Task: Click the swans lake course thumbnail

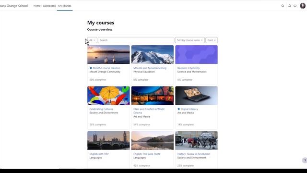Action: [x=108, y=54]
